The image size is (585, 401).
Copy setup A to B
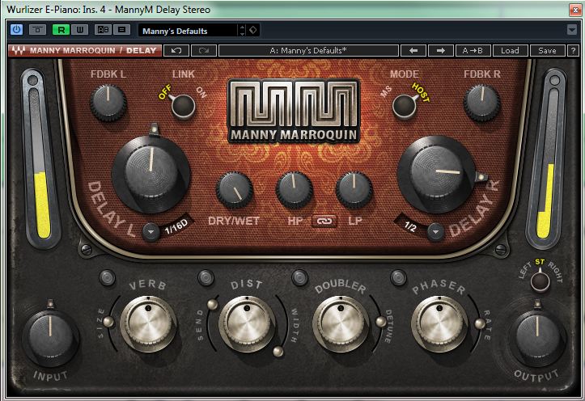473,51
